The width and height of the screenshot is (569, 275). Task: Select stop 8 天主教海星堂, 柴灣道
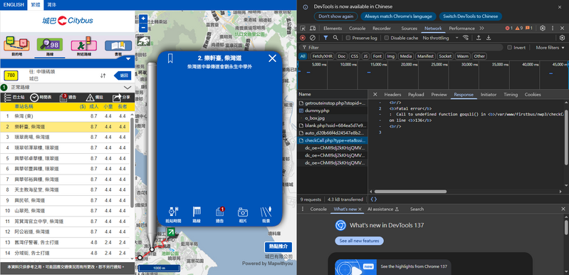(65, 190)
